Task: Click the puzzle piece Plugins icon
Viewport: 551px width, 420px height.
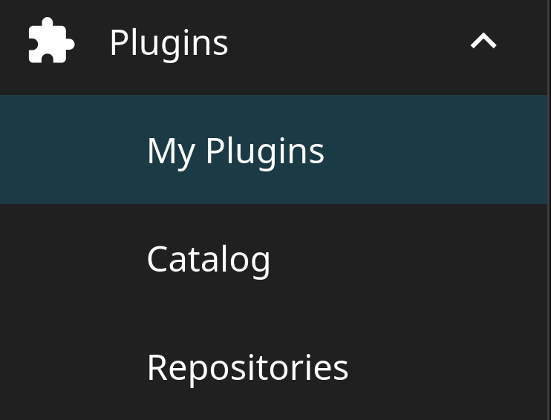Action: pyautogui.click(x=51, y=42)
